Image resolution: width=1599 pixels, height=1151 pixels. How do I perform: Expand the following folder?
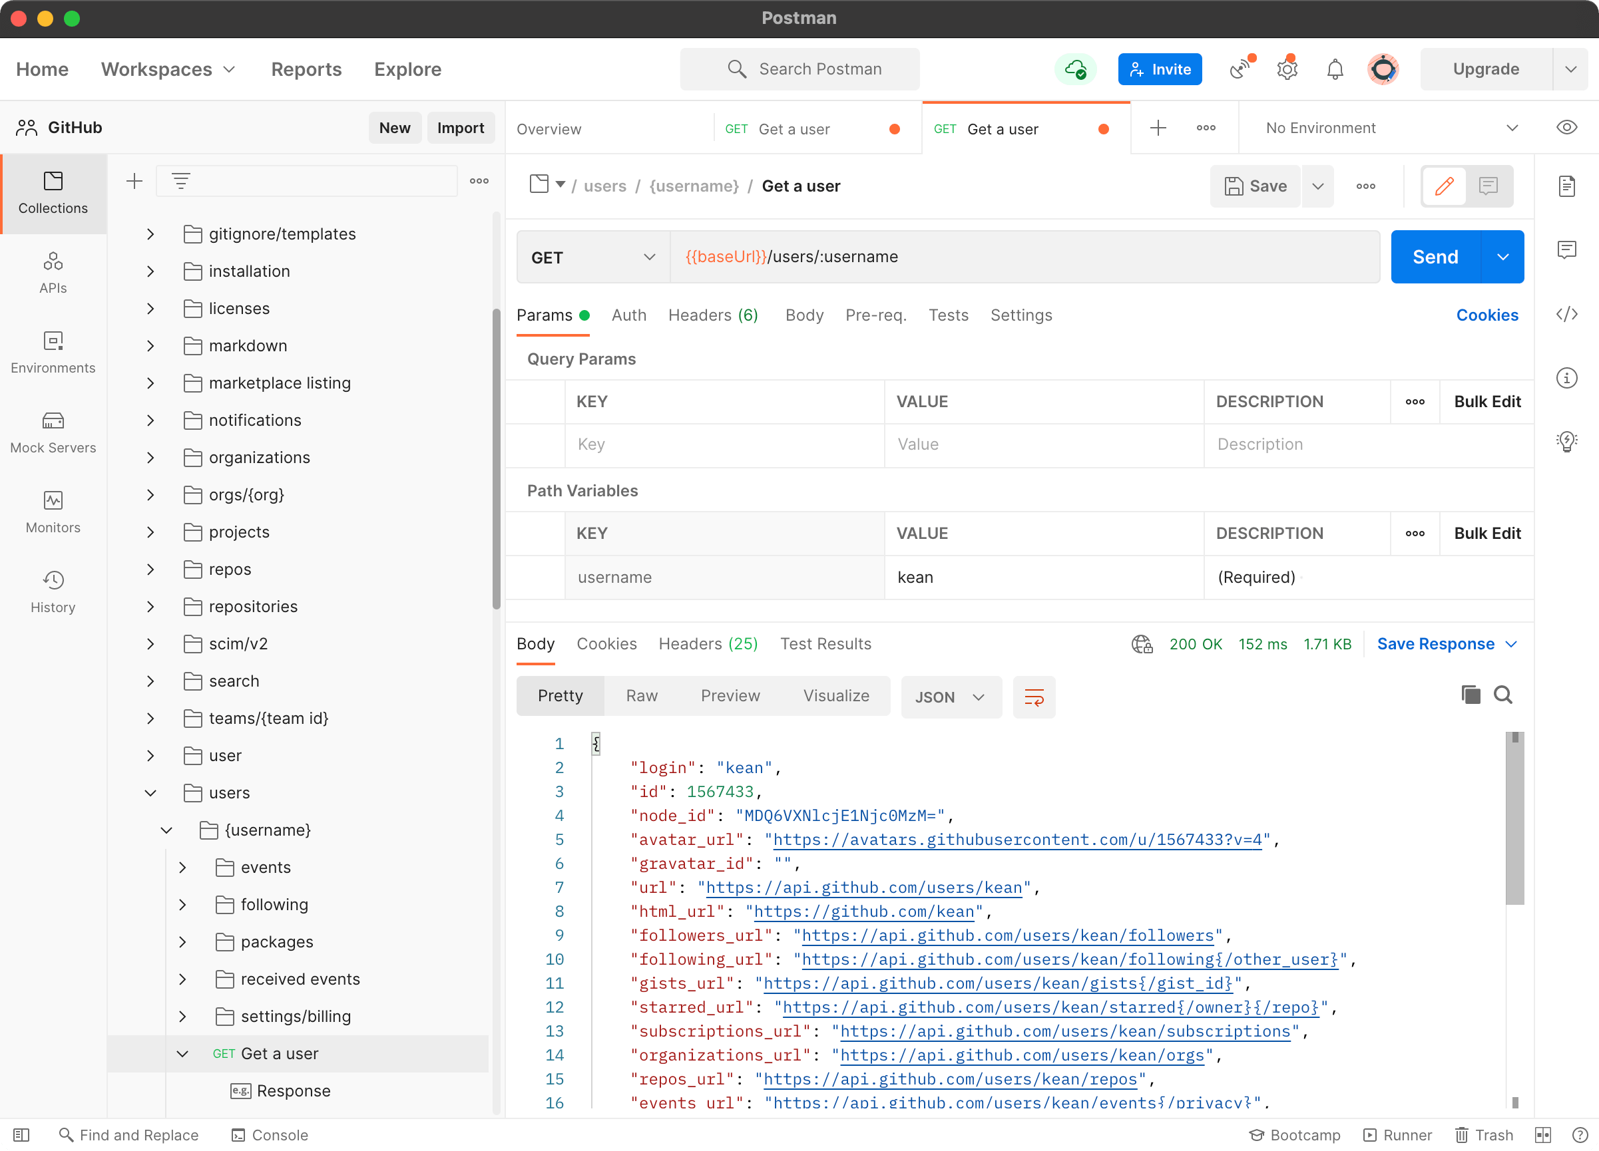coord(182,904)
